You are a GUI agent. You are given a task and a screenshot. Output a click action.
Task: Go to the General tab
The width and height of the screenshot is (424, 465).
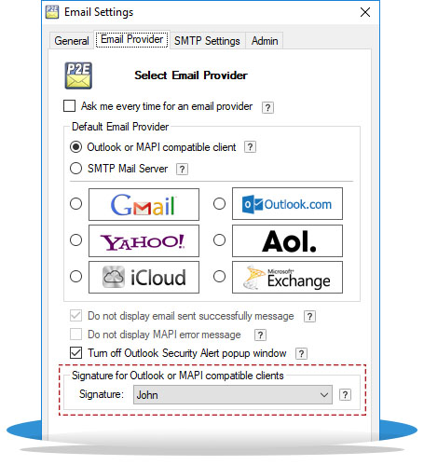tap(72, 41)
